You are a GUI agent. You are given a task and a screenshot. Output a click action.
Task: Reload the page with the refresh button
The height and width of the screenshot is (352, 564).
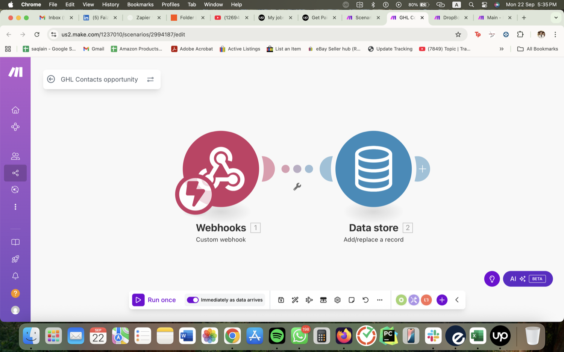(x=37, y=35)
